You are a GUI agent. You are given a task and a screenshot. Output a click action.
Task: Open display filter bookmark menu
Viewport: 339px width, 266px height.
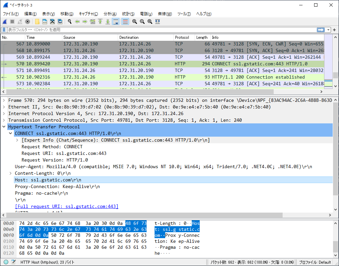tap(4, 30)
